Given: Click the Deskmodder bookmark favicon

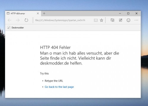Looking at the screenshot, I should point(9,28).
